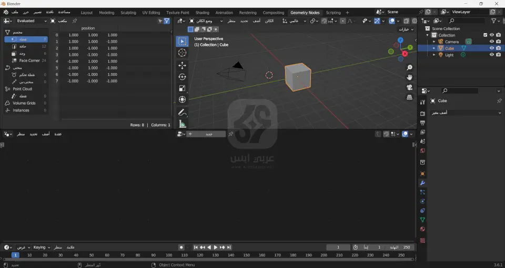Select the Annotate pencil tool
The image size is (505, 268).
click(x=182, y=112)
